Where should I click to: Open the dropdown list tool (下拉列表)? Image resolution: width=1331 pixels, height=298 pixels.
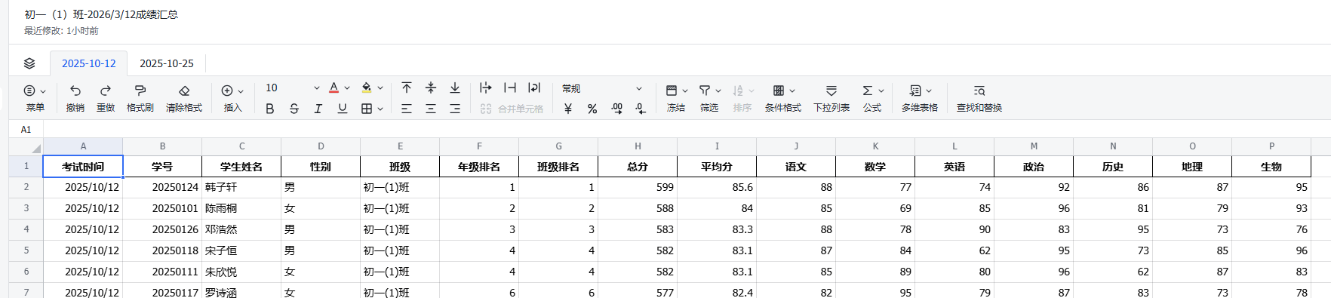pyautogui.click(x=831, y=98)
